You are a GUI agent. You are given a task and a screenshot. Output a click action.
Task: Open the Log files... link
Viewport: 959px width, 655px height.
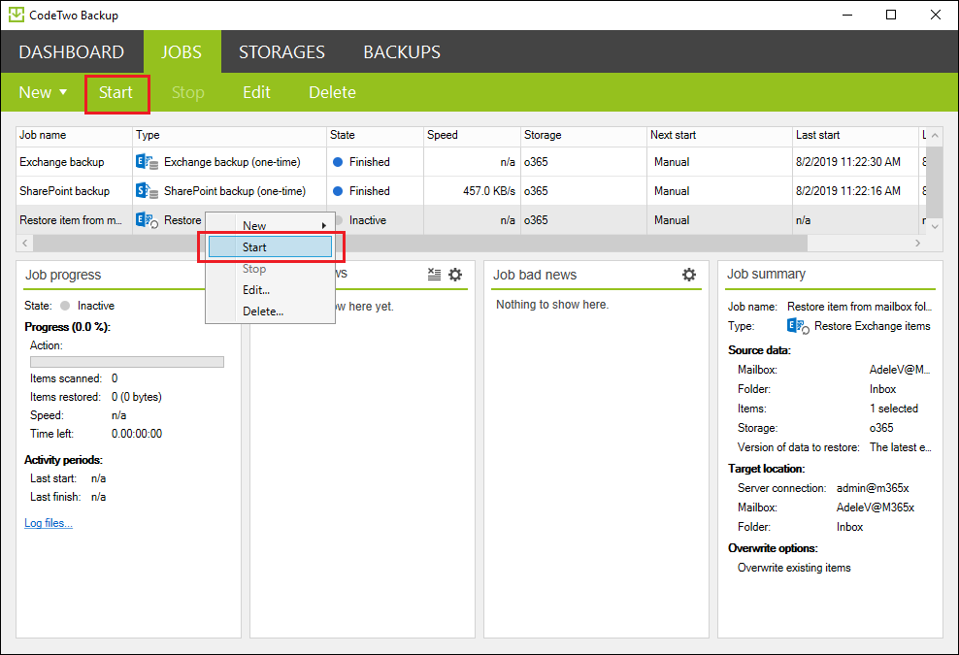49,523
